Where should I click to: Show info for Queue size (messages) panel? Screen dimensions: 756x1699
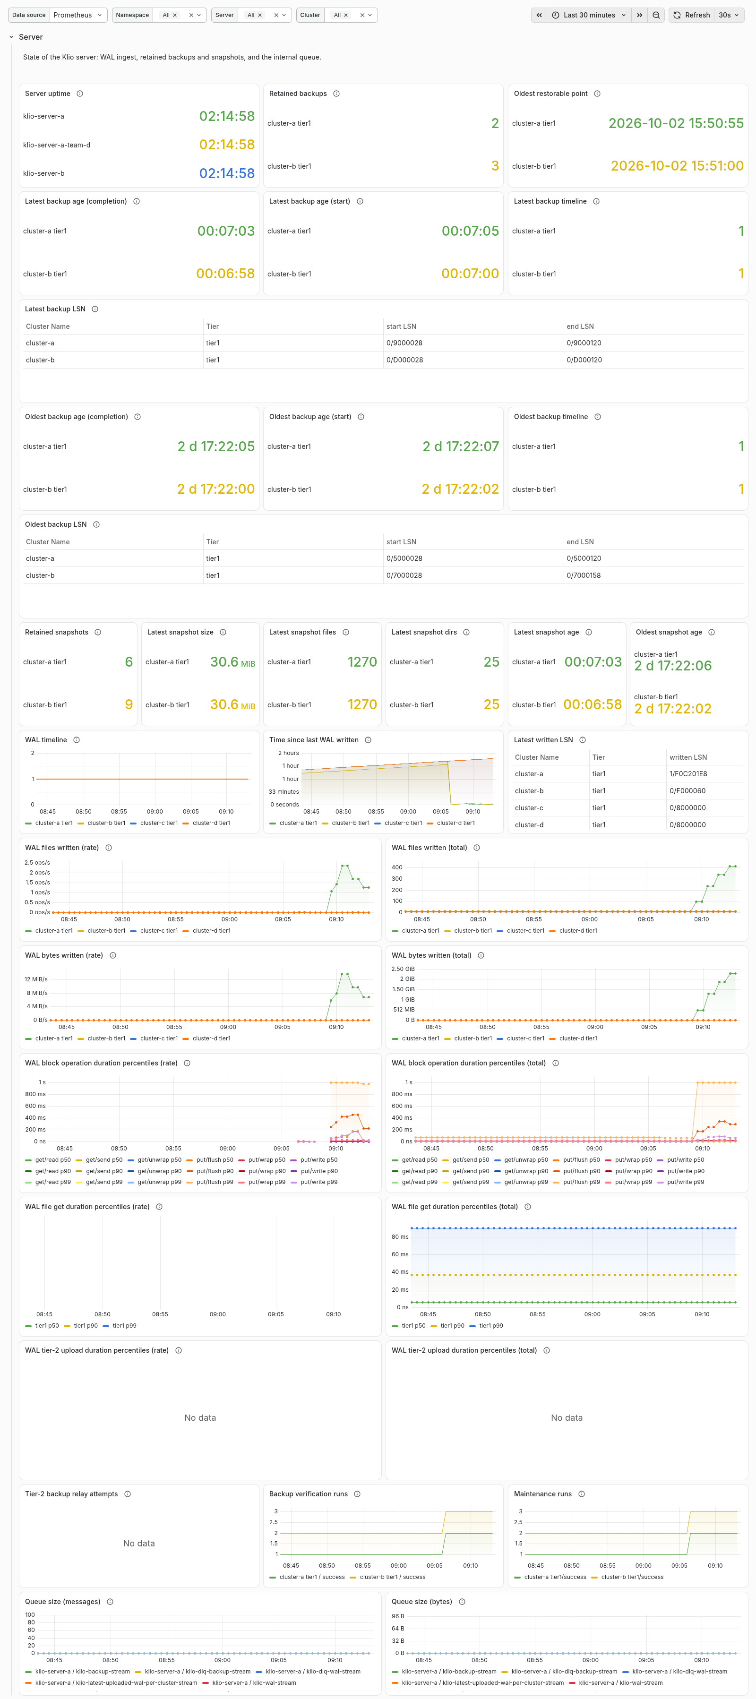pyautogui.click(x=110, y=1601)
